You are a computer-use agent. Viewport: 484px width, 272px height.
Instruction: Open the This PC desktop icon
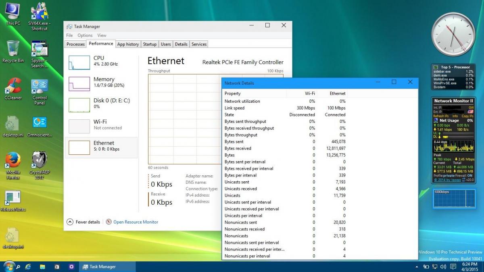(13, 14)
